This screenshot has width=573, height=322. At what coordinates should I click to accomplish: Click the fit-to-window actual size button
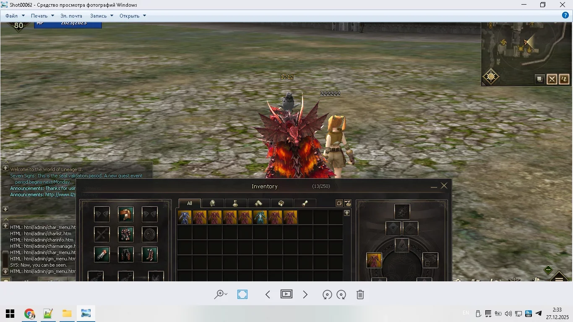(x=242, y=295)
